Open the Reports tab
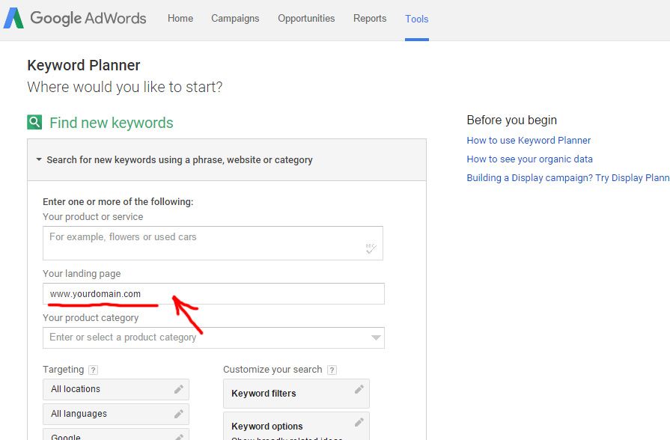670x440 pixels. click(370, 19)
